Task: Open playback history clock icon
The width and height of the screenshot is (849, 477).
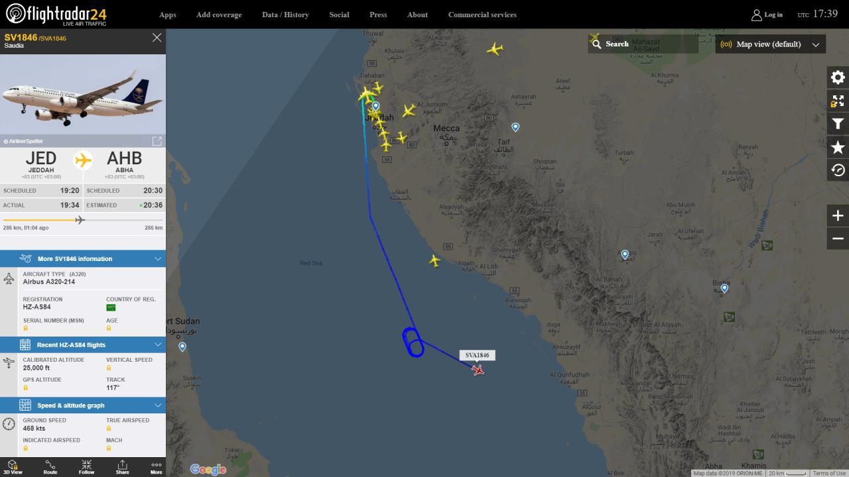Action: 838,170
